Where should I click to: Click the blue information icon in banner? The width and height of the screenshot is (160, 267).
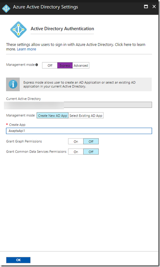point(13,84)
